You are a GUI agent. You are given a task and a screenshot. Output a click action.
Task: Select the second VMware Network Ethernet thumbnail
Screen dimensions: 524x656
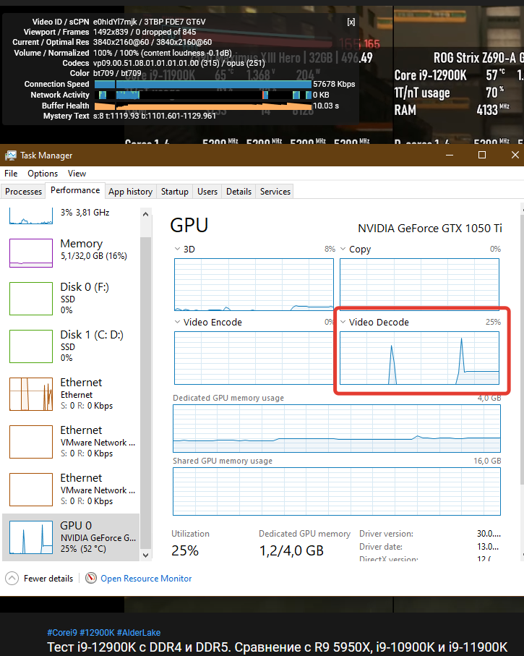(x=31, y=489)
